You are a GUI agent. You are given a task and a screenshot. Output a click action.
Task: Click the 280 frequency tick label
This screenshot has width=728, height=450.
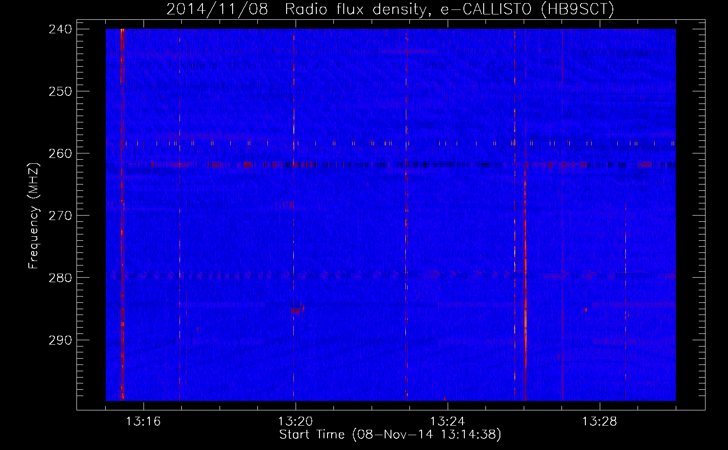click(60, 278)
